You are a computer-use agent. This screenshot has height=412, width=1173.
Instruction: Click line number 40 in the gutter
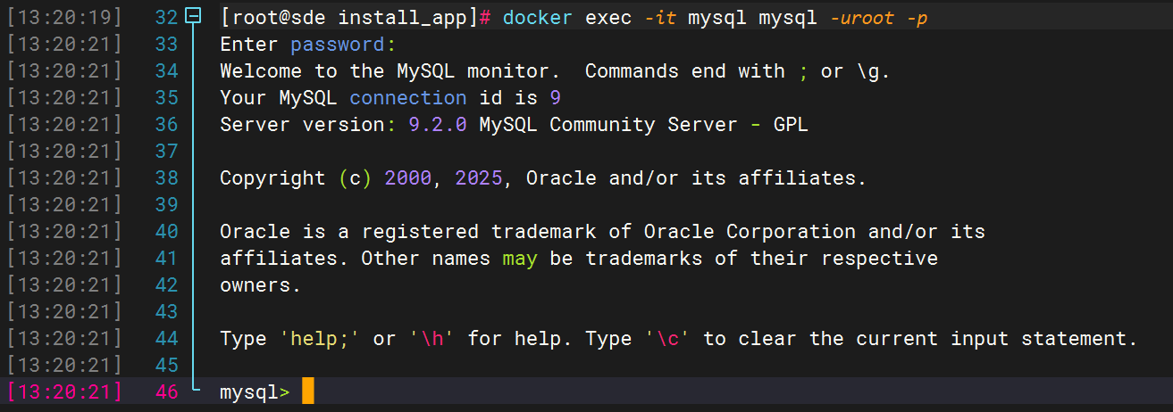point(166,231)
